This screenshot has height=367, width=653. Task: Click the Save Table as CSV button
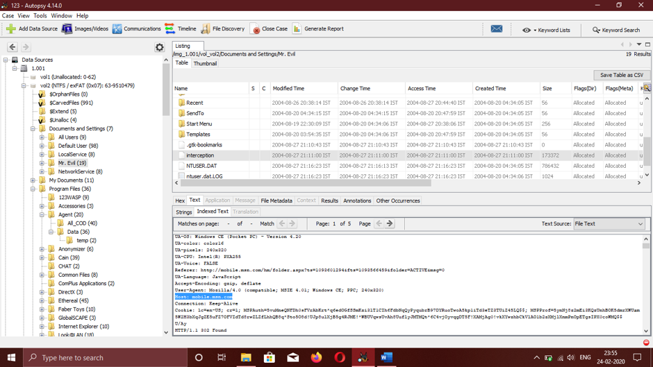click(621, 75)
